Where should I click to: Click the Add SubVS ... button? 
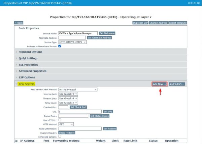(177, 84)
